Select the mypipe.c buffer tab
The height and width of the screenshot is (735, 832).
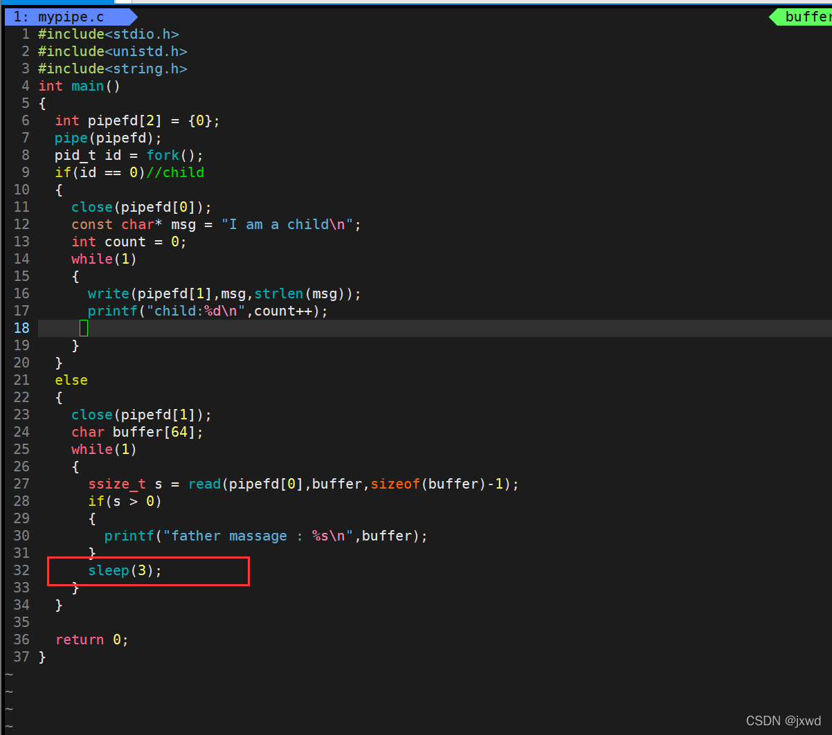71,17
